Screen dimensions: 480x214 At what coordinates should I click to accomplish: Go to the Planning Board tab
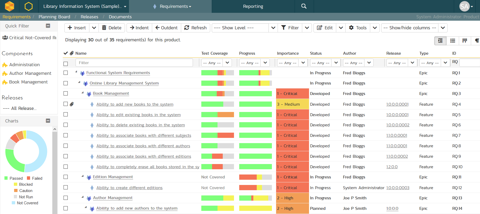point(54,17)
